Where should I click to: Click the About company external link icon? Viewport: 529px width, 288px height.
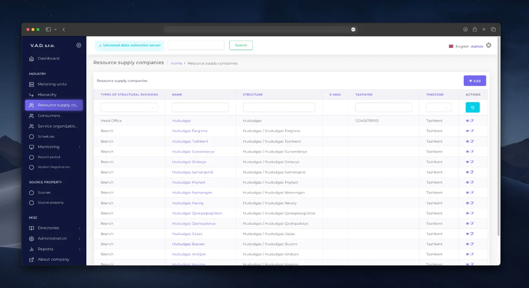31,259
